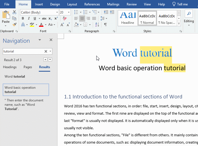
Task: Show paragraph marks with pilcrow icon
Action: [106, 25]
